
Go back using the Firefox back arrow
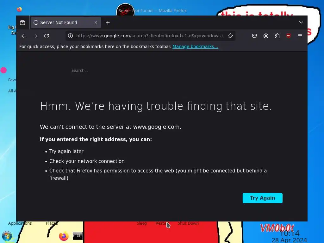tap(24, 36)
